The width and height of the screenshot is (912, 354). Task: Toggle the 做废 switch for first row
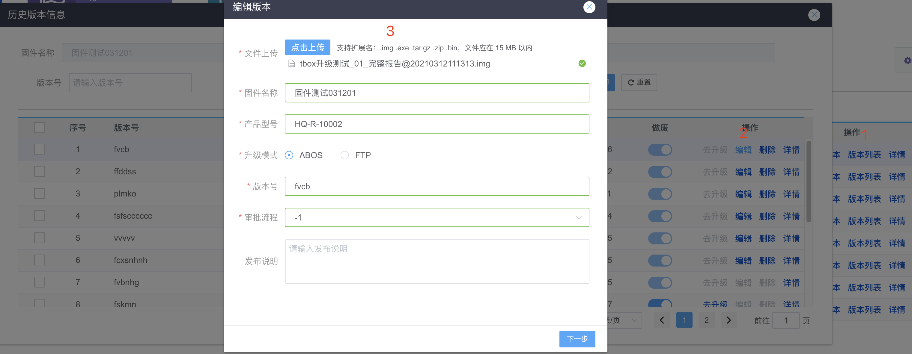pyautogui.click(x=660, y=149)
